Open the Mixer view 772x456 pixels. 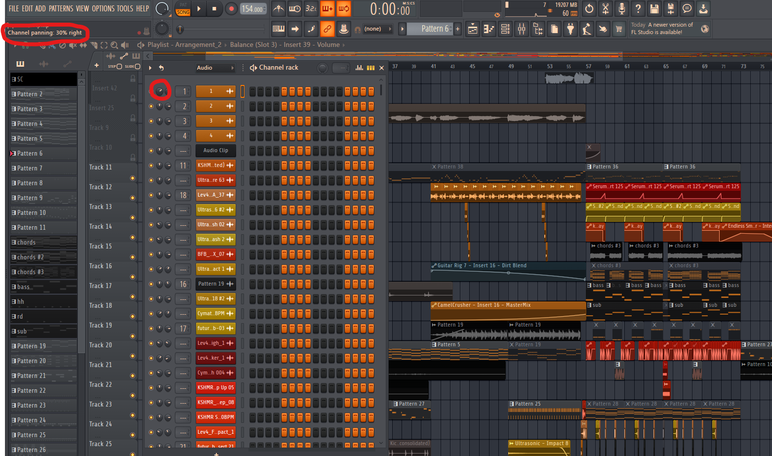pyautogui.click(x=522, y=29)
